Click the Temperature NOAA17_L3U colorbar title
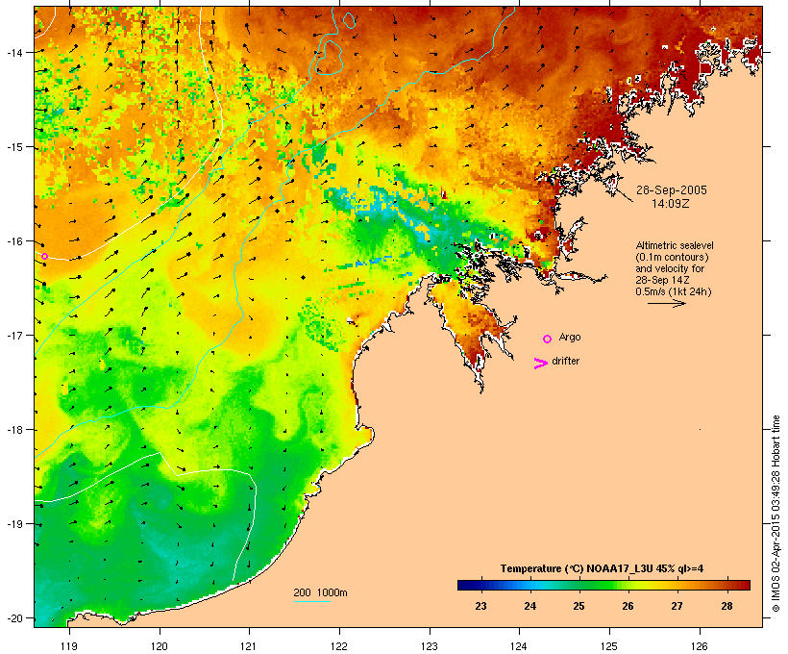Viewport: 788px width, 654px height. point(602,568)
